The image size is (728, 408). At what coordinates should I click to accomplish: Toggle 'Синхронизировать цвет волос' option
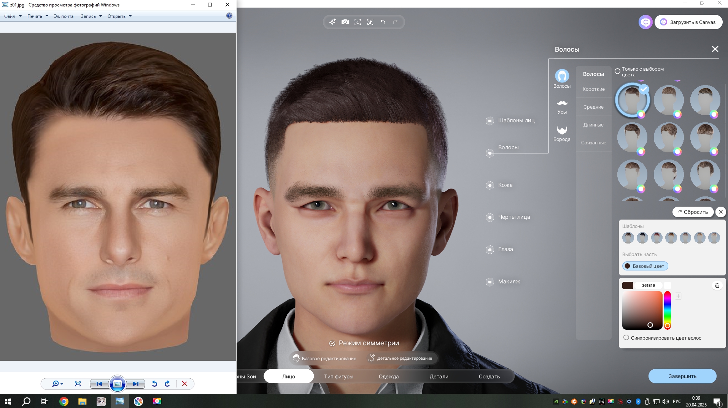click(x=626, y=338)
